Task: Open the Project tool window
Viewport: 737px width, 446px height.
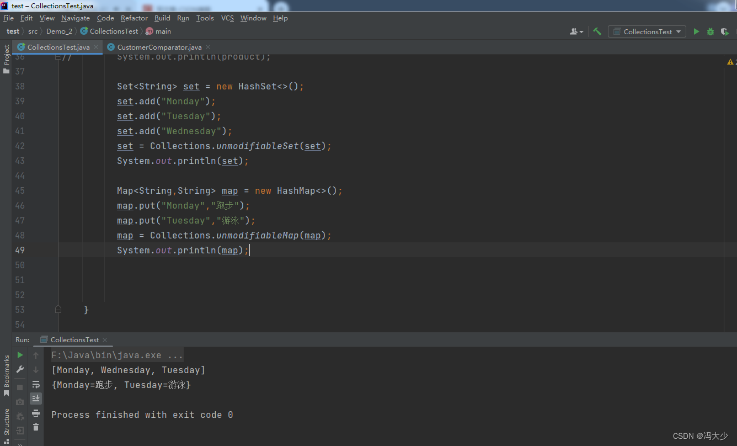Action: pyautogui.click(x=6, y=60)
